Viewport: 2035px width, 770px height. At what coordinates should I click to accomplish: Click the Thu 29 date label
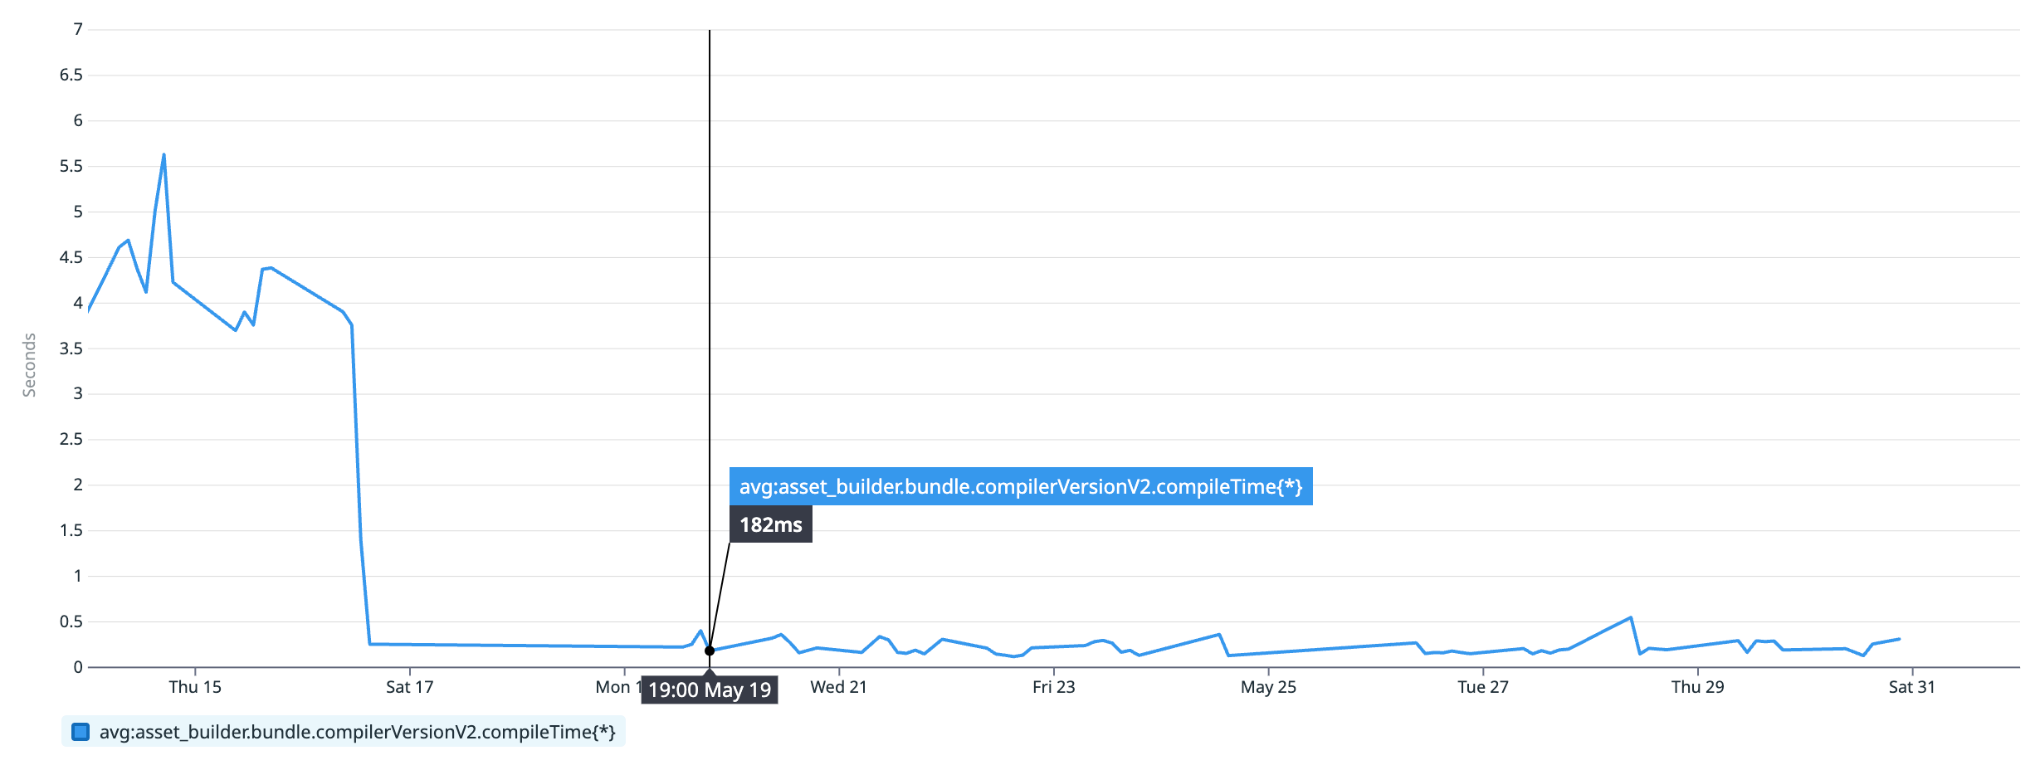click(x=1697, y=687)
